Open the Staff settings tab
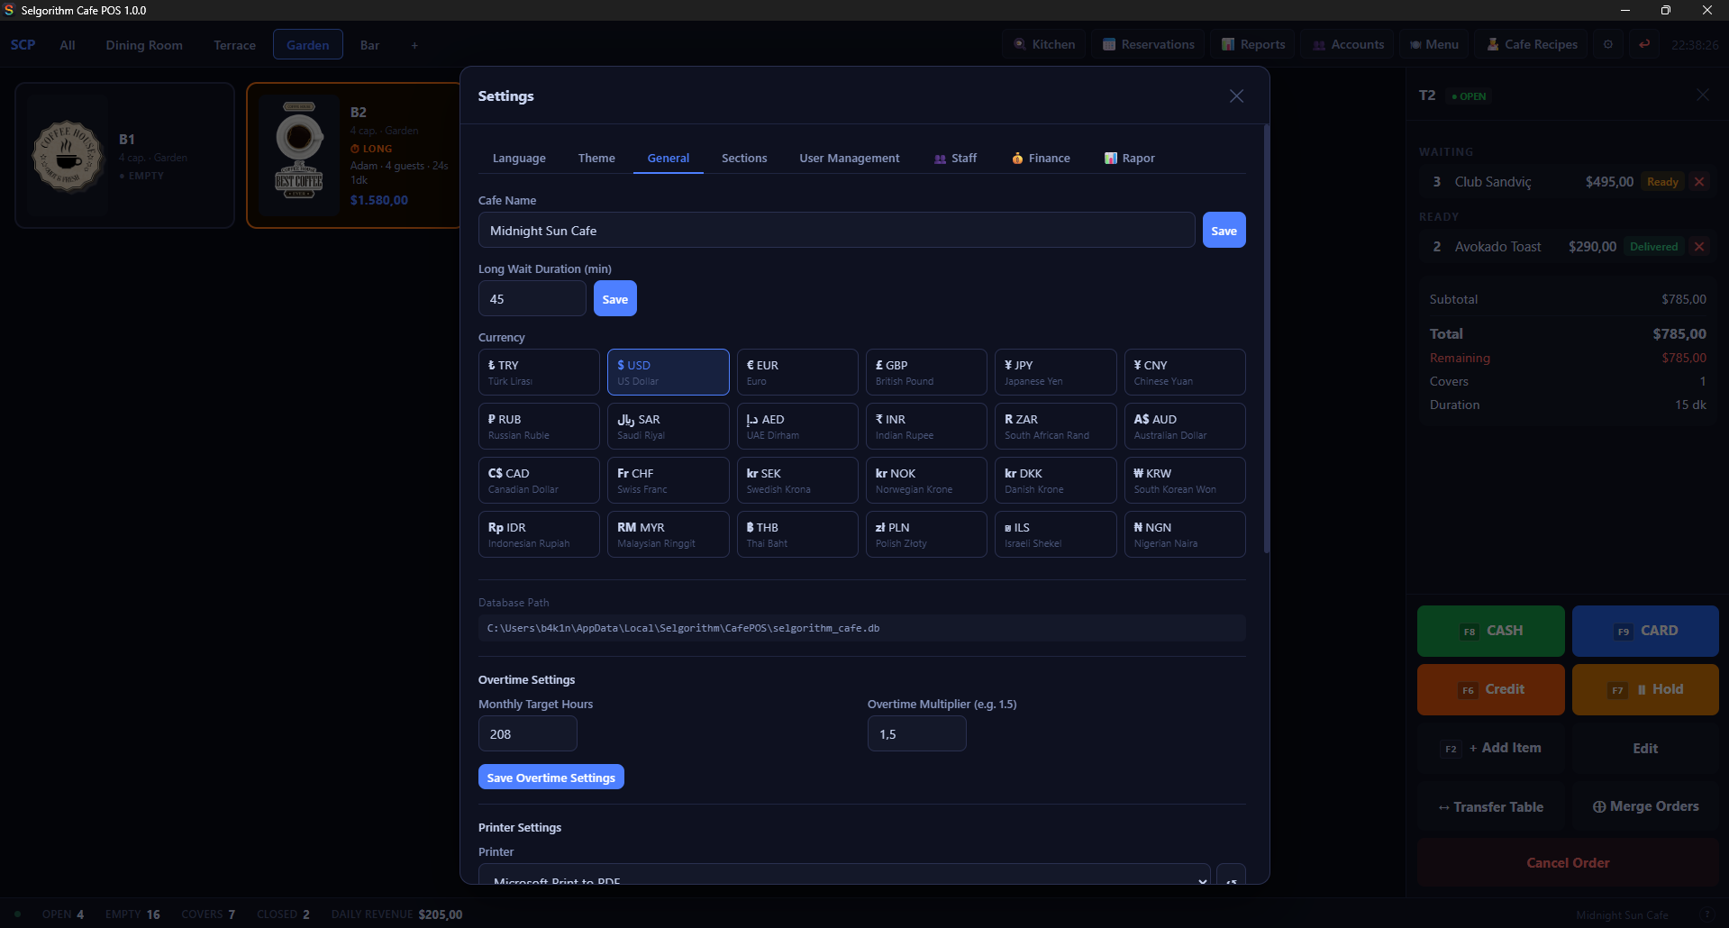The width and height of the screenshot is (1729, 928). tap(955, 158)
